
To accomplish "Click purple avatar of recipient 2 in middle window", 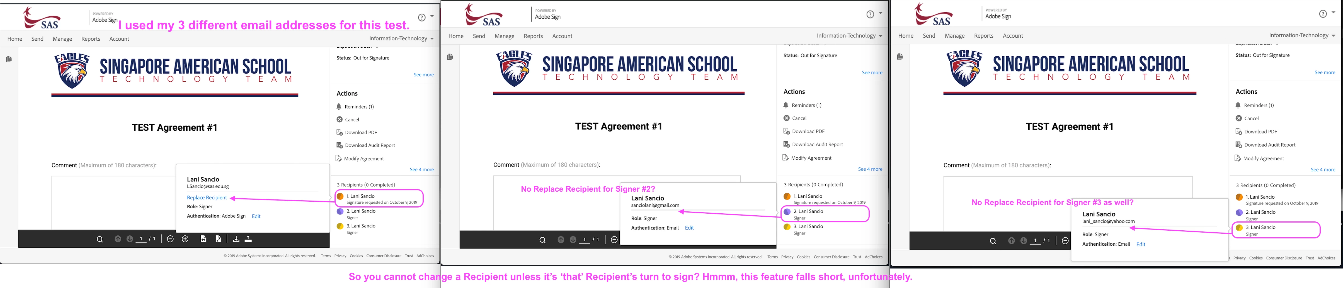I will click(x=787, y=211).
